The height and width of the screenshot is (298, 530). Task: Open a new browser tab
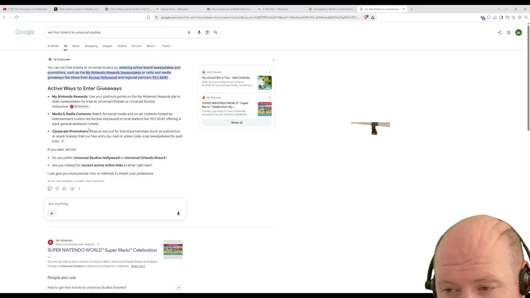pyautogui.click(x=411, y=9)
